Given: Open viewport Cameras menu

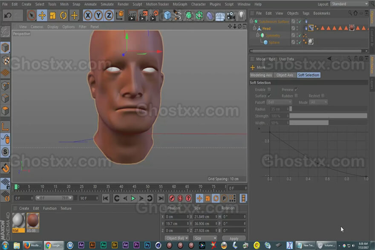Looking at the screenshot, I should [37, 27].
